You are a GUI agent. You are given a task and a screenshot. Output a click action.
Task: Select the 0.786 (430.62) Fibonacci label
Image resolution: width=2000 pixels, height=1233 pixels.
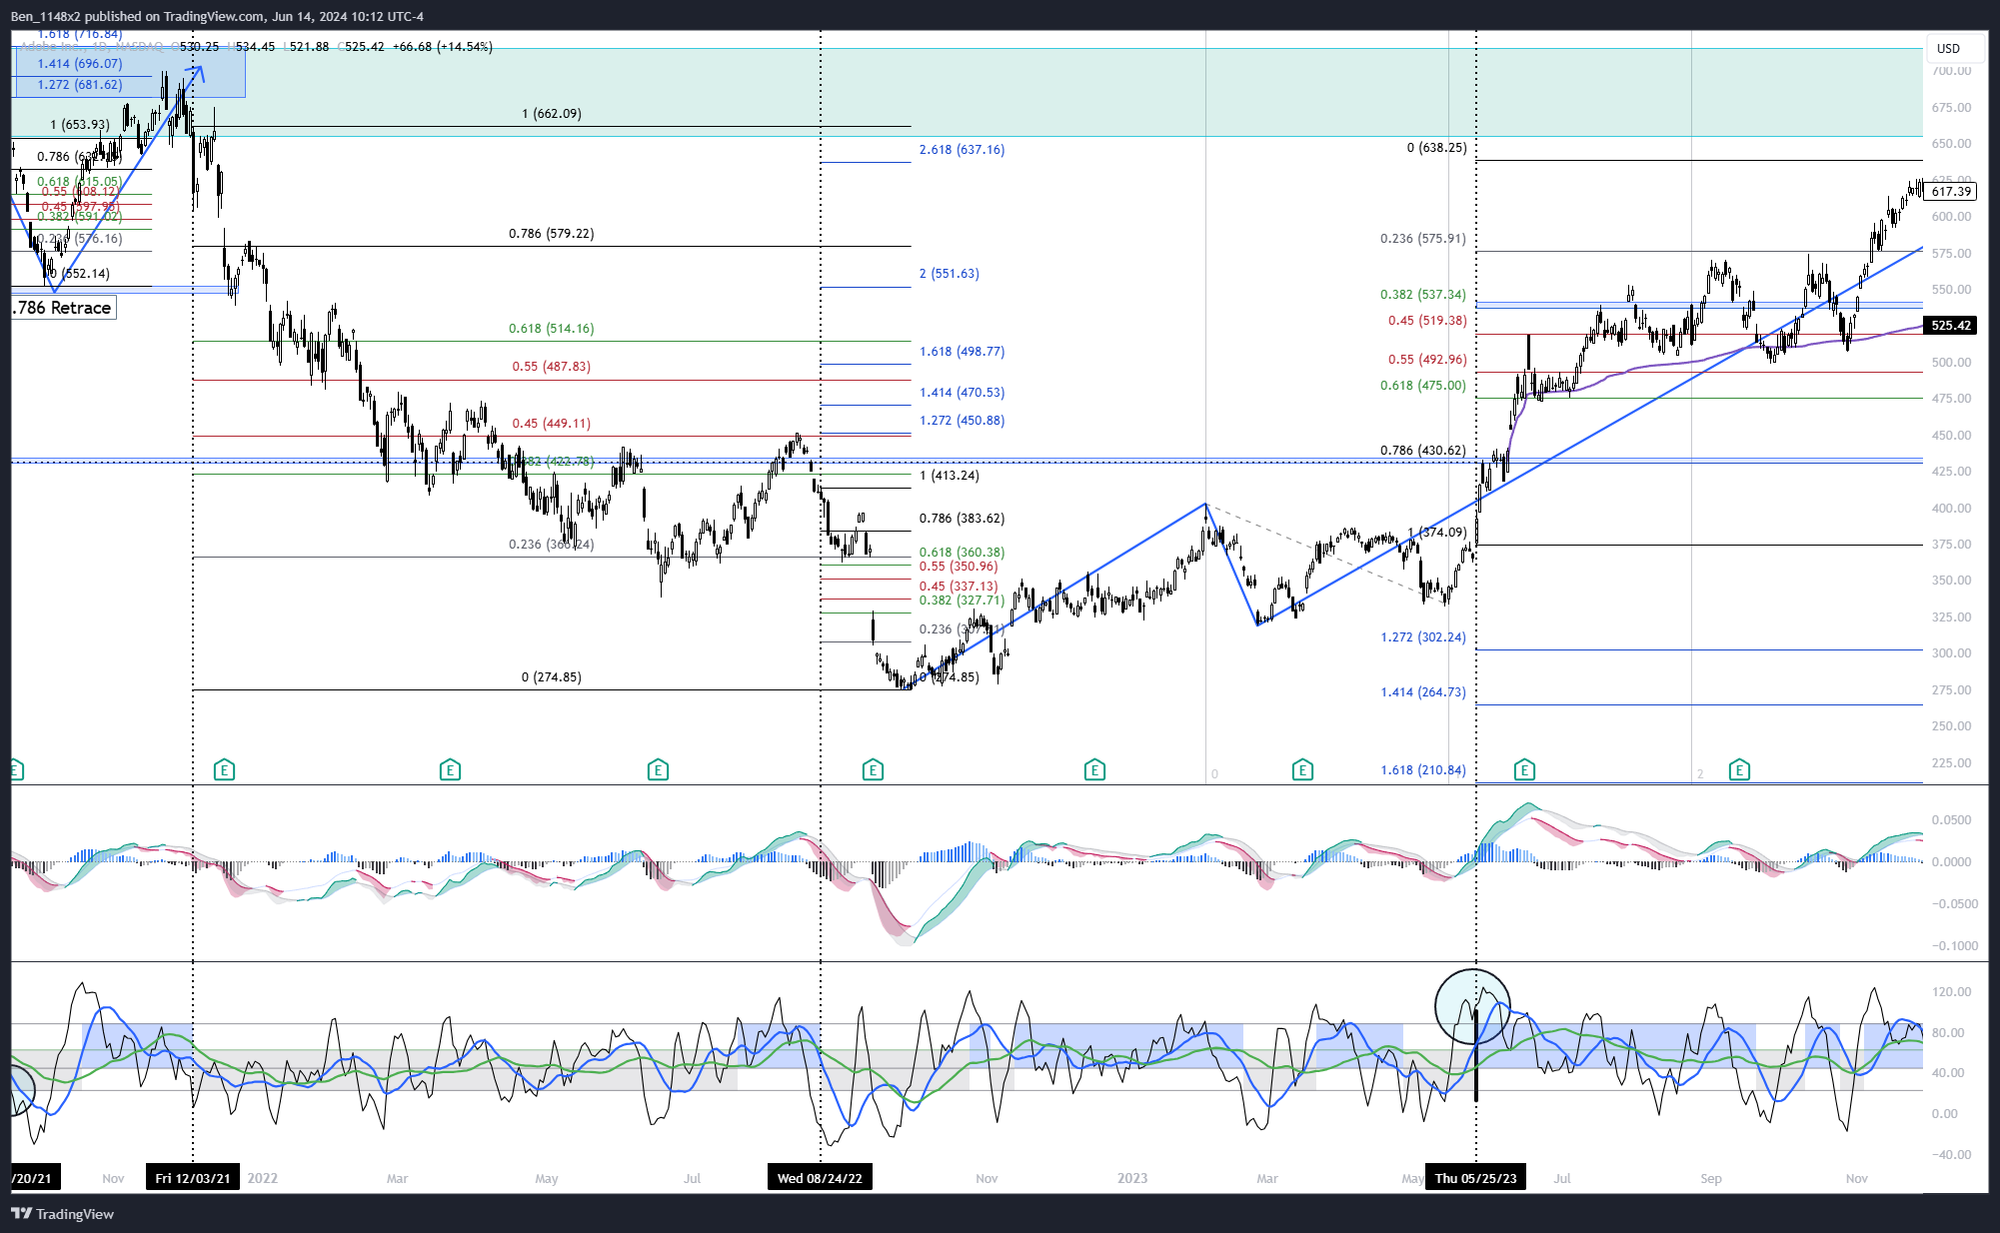click(x=1423, y=451)
